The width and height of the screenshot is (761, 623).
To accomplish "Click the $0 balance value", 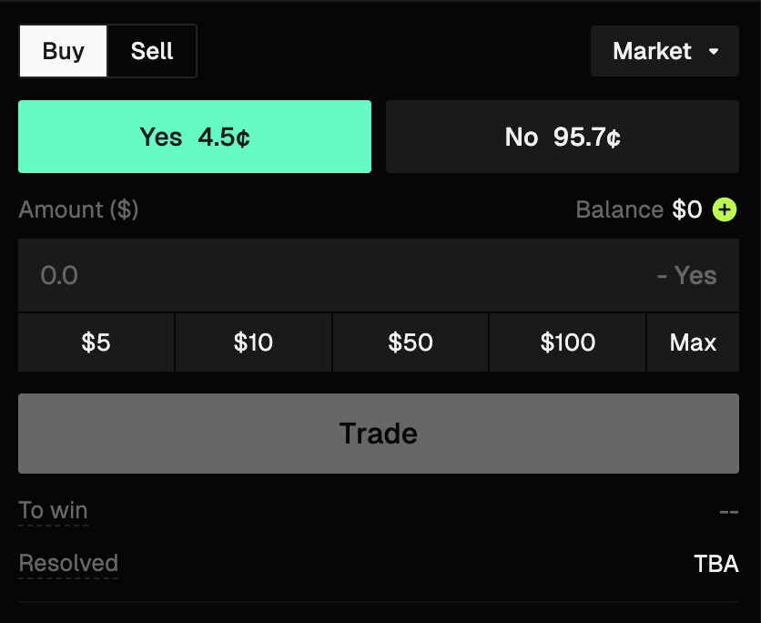I will point(687,210).
